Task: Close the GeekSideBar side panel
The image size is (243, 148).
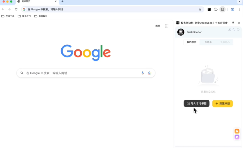Action: click(239, 23)
